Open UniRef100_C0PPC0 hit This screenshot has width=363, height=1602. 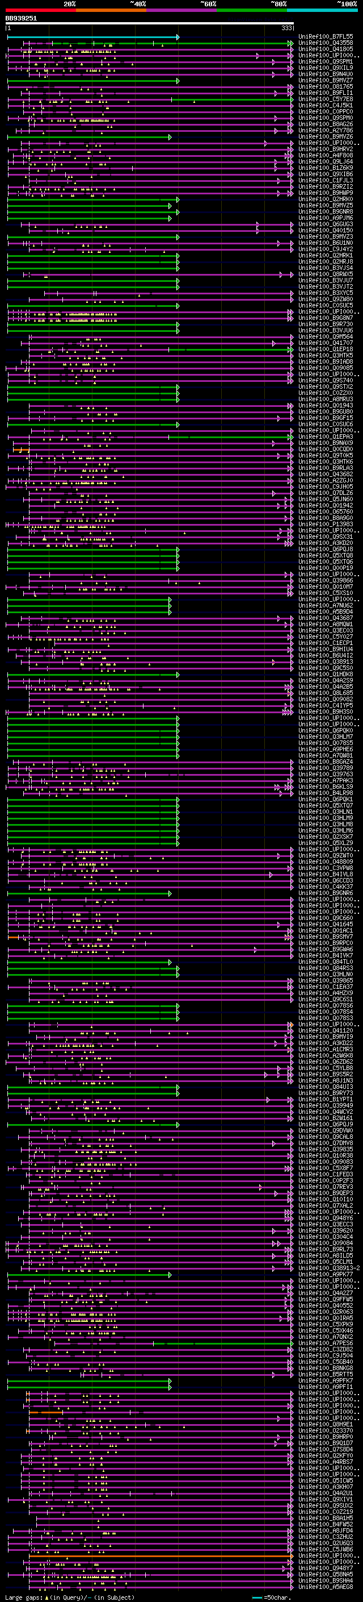[x=326, y=111]
